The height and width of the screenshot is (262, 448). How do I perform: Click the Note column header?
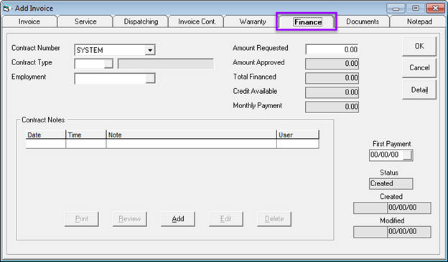(192, 135)
